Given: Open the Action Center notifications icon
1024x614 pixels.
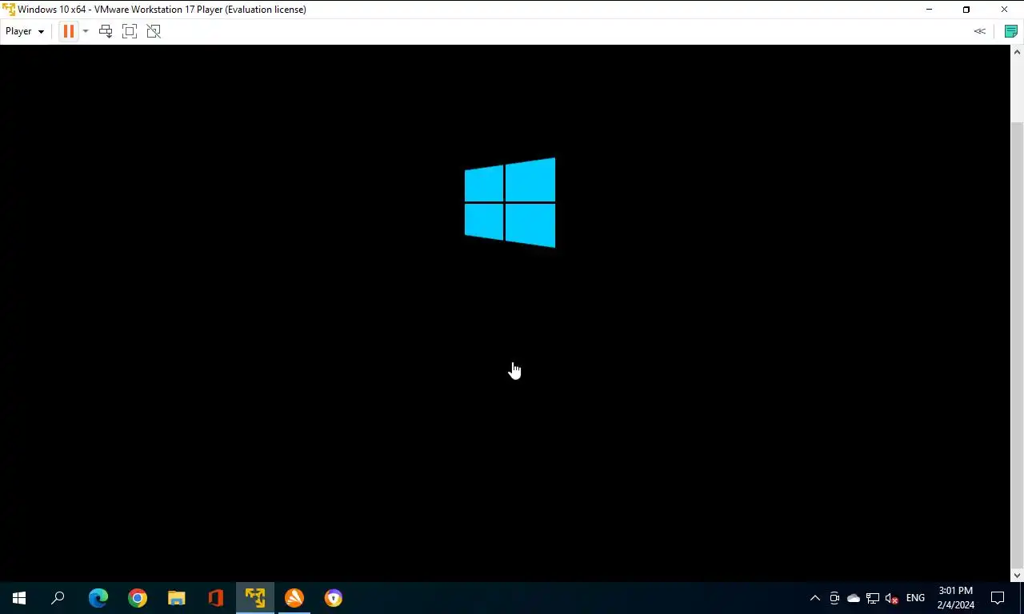Looking at the screenshot, I should click(998, 598).
